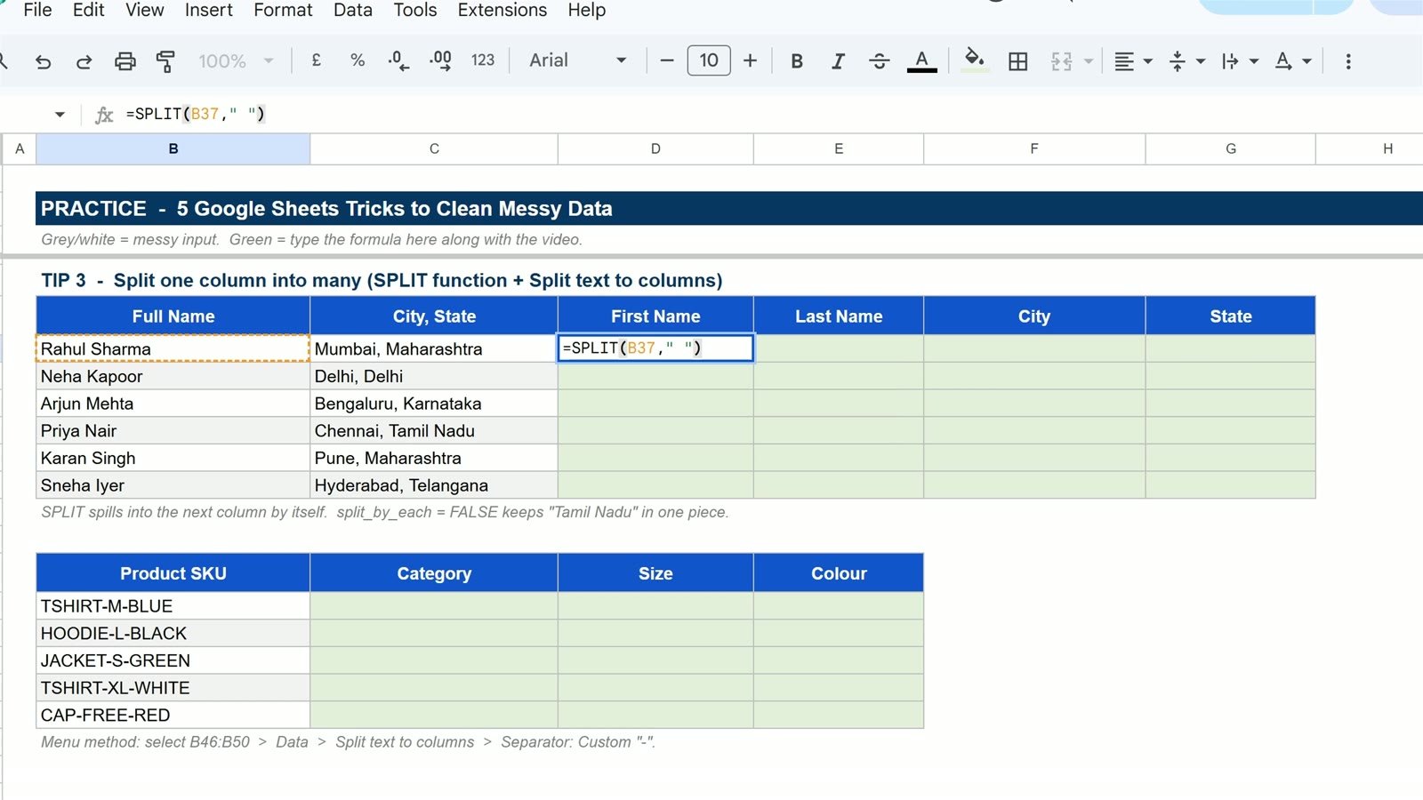Open the three-dot more toolbar options
Screen dimensions: 1423x800
(1348, 61)
